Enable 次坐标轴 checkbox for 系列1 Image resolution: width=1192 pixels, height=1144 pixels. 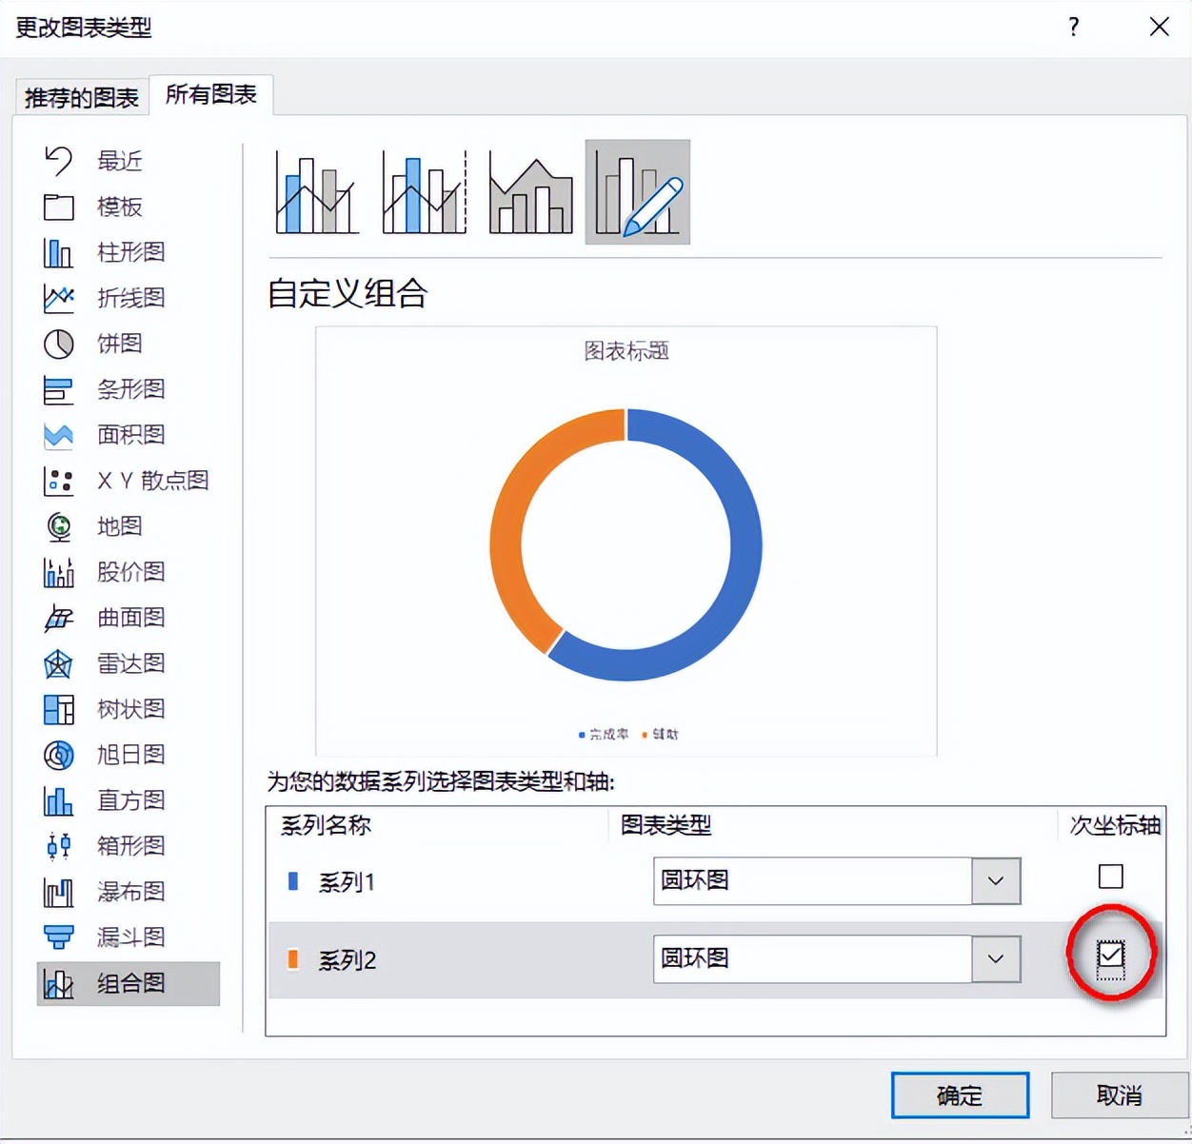coord(1110,877)
